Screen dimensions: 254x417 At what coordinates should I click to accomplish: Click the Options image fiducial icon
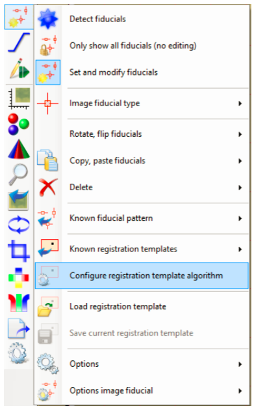click(x=47, y=390)
